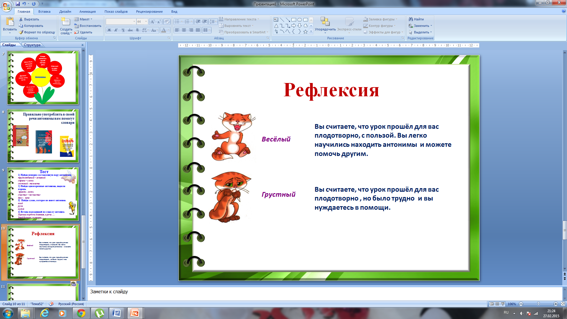Click the Удалить slide button
567x319 pixels.
click(83, 32)
